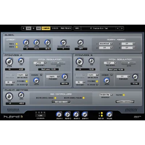Click the Key Split knob

coord(80,42)
